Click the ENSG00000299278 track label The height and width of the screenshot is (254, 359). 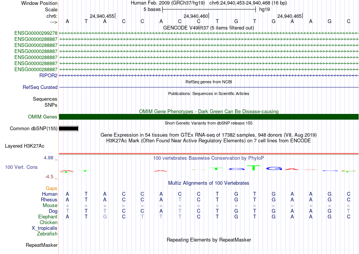point(36,33)
